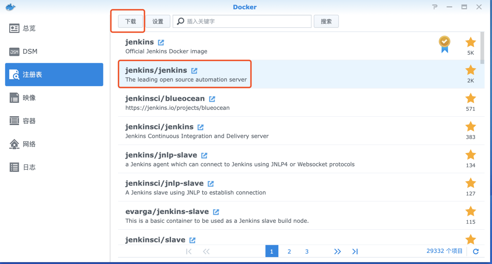Go to page 3
The height and width of the screenshot is (264, 492).
(307, 251)
